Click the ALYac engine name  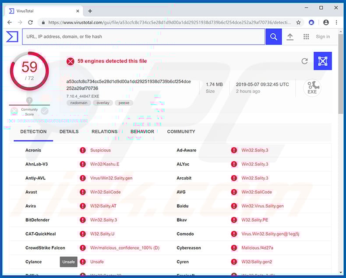click(183, 164)
